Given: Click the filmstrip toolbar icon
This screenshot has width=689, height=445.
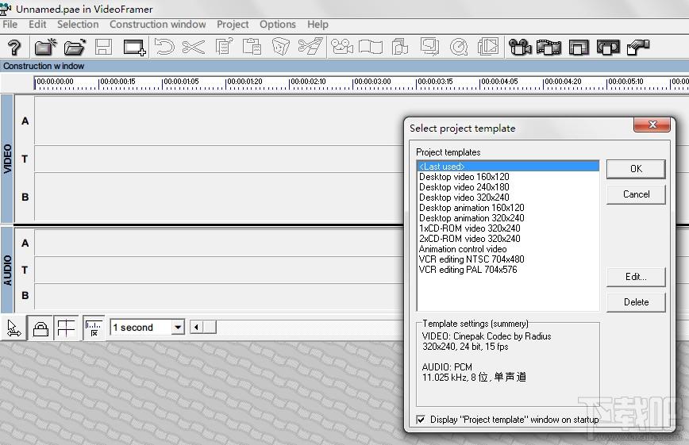Looking at the screenshot, I should pyautogui.click(x=549, y=47).
